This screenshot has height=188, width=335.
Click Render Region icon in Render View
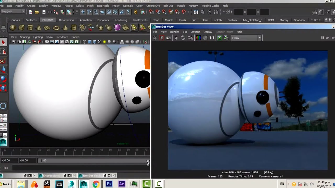pyautogui.click(x=161, y=38)
